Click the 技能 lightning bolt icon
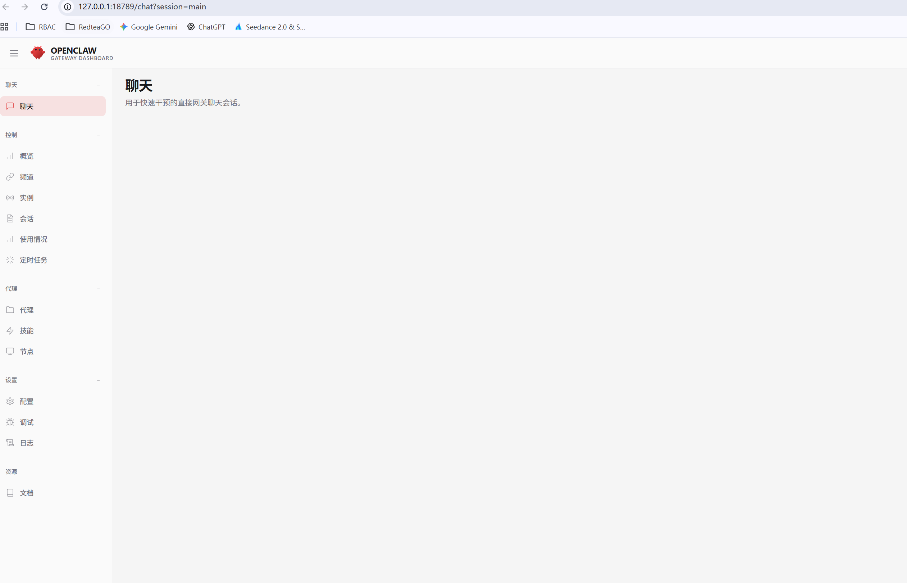The width and height of the screenshot is (907, 583). tap(10, 331)
